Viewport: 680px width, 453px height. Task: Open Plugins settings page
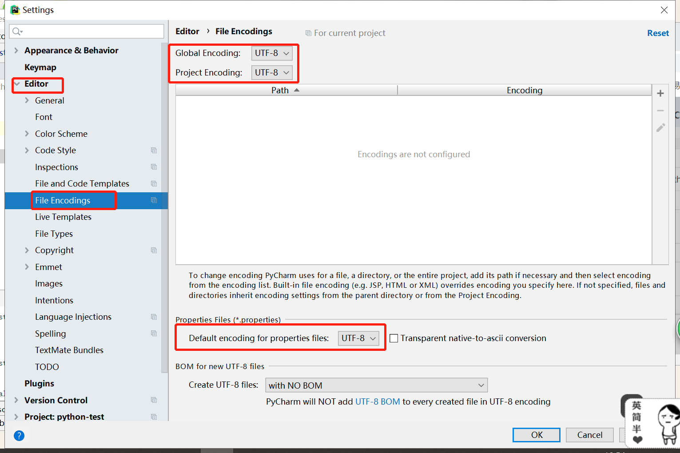(x=39, y=384)
